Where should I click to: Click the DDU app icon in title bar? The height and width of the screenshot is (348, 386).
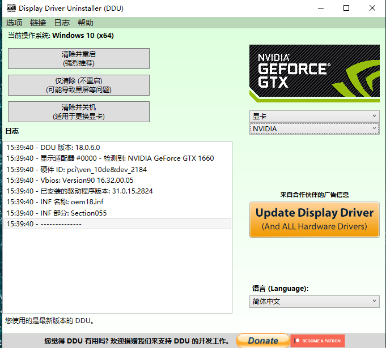coord(11,8)
